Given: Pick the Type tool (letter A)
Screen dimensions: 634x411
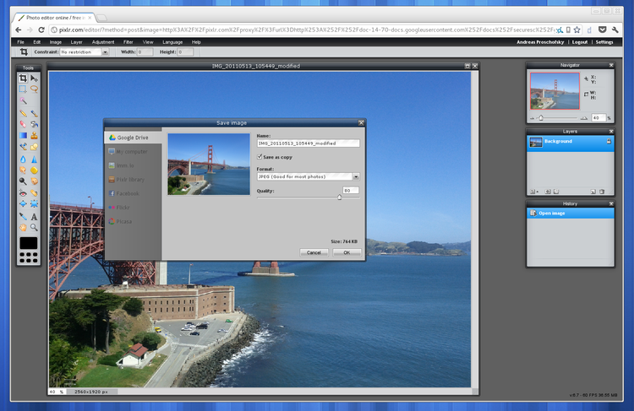Looking at the screenshot, I should tap(35, 217).
